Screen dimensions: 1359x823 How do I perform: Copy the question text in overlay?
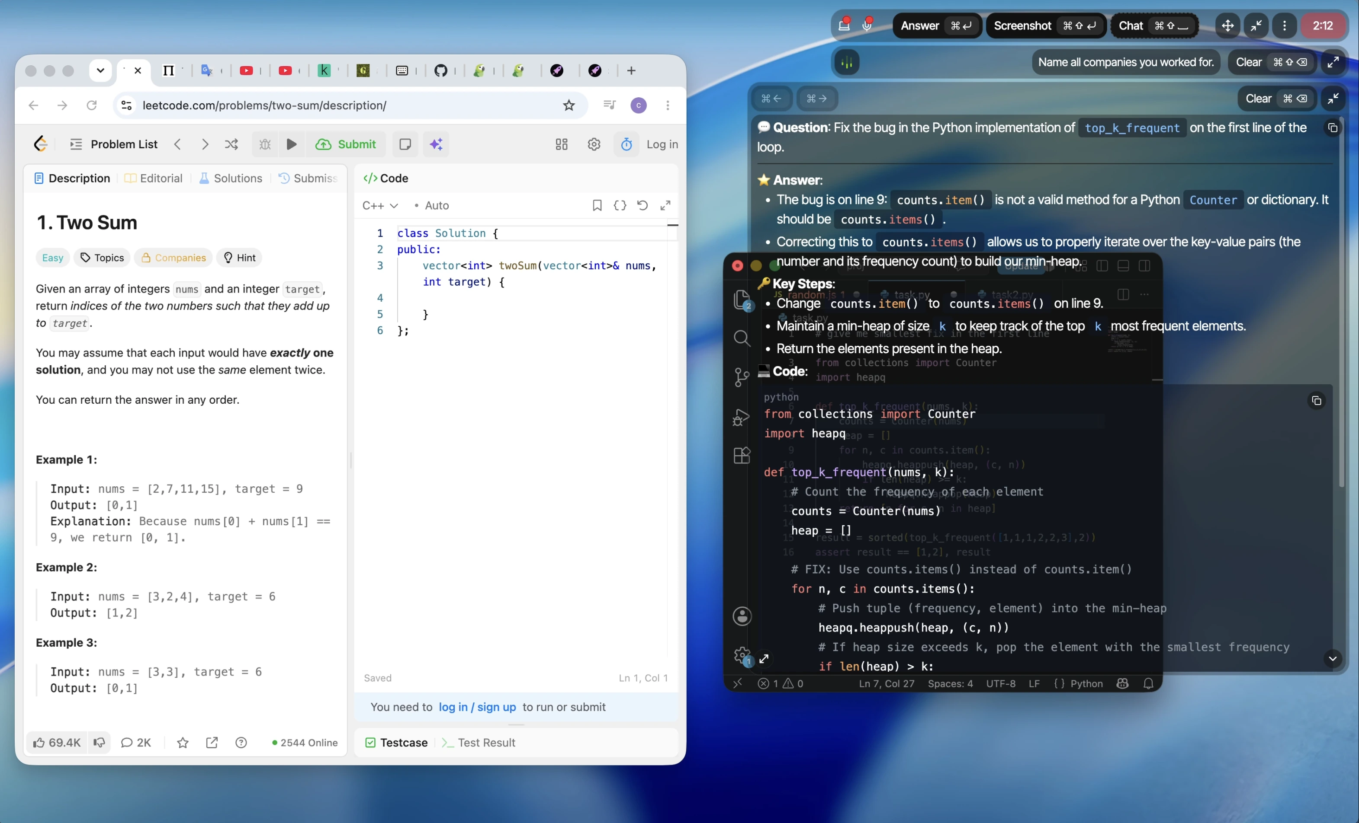click(1333, 128)
